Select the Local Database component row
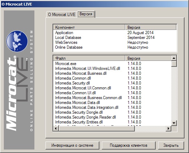The width and height of the screenshot is (189, 153). tap(115, 38)
